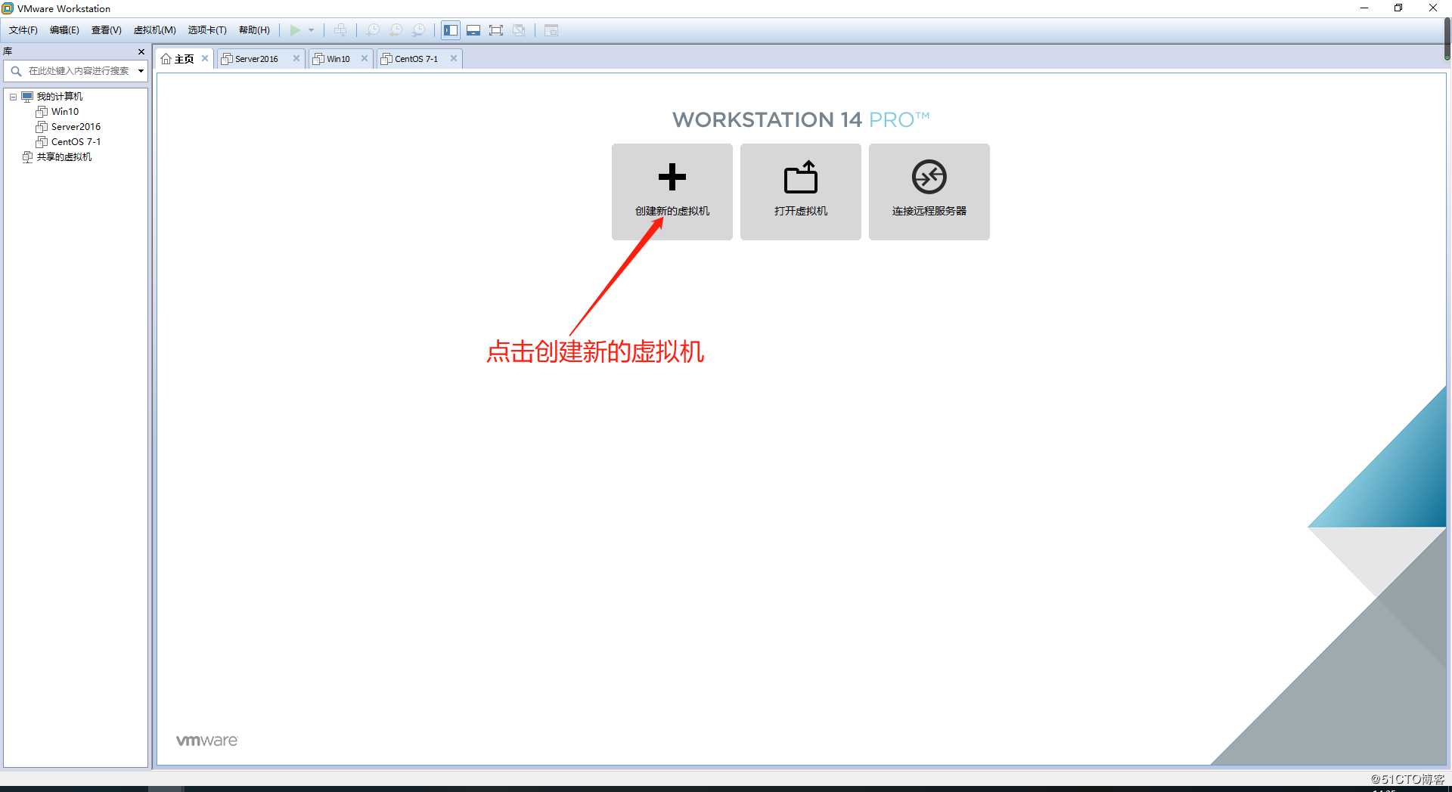Open the 选项卡(T) menu
The width and height of the screenshot is (1452, 792).
click(207, 30)
